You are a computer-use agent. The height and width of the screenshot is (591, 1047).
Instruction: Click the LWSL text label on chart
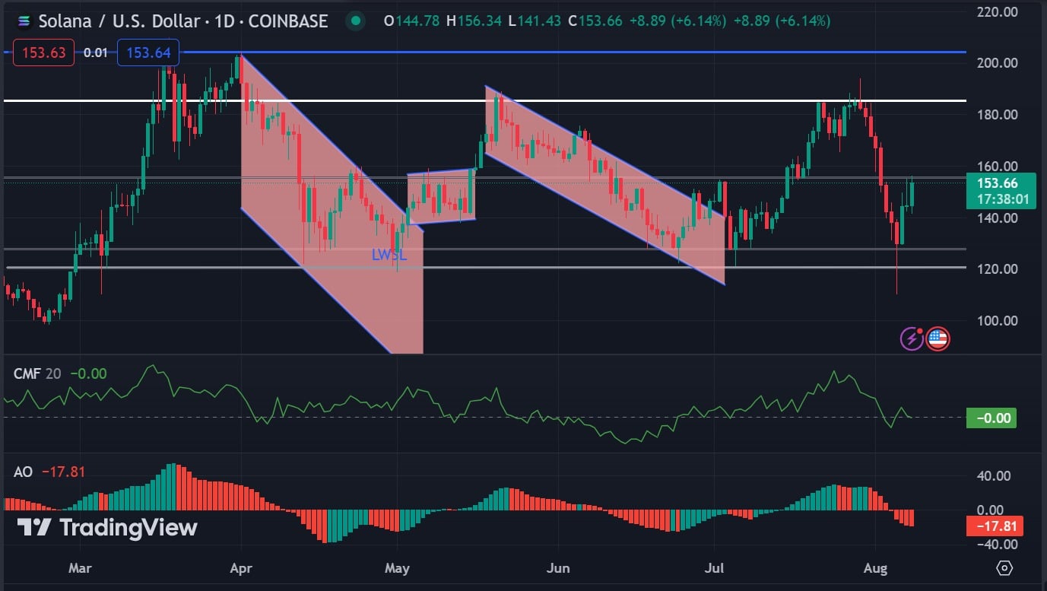pos(389,255)
